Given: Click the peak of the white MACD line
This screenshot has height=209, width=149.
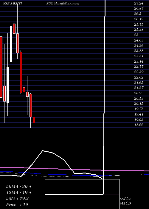Looking at the screenshot, I should (43, 151).
